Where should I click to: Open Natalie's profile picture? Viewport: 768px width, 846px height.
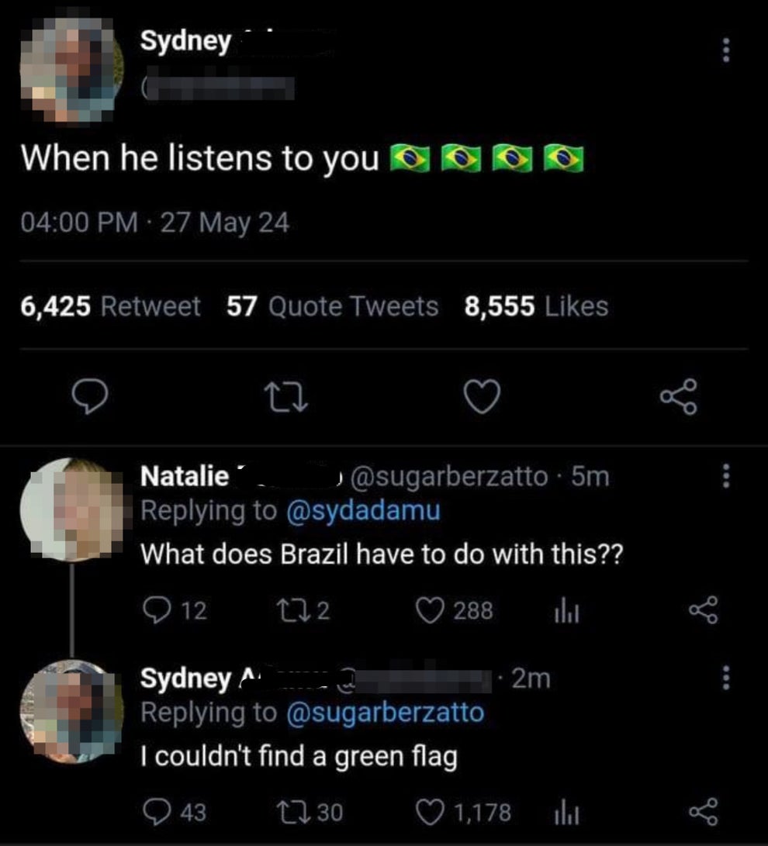71,509
